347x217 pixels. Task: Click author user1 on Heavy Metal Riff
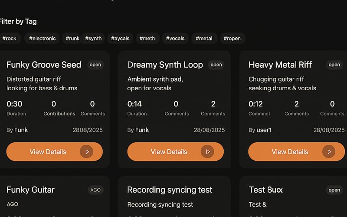click(x=264, y=130)
